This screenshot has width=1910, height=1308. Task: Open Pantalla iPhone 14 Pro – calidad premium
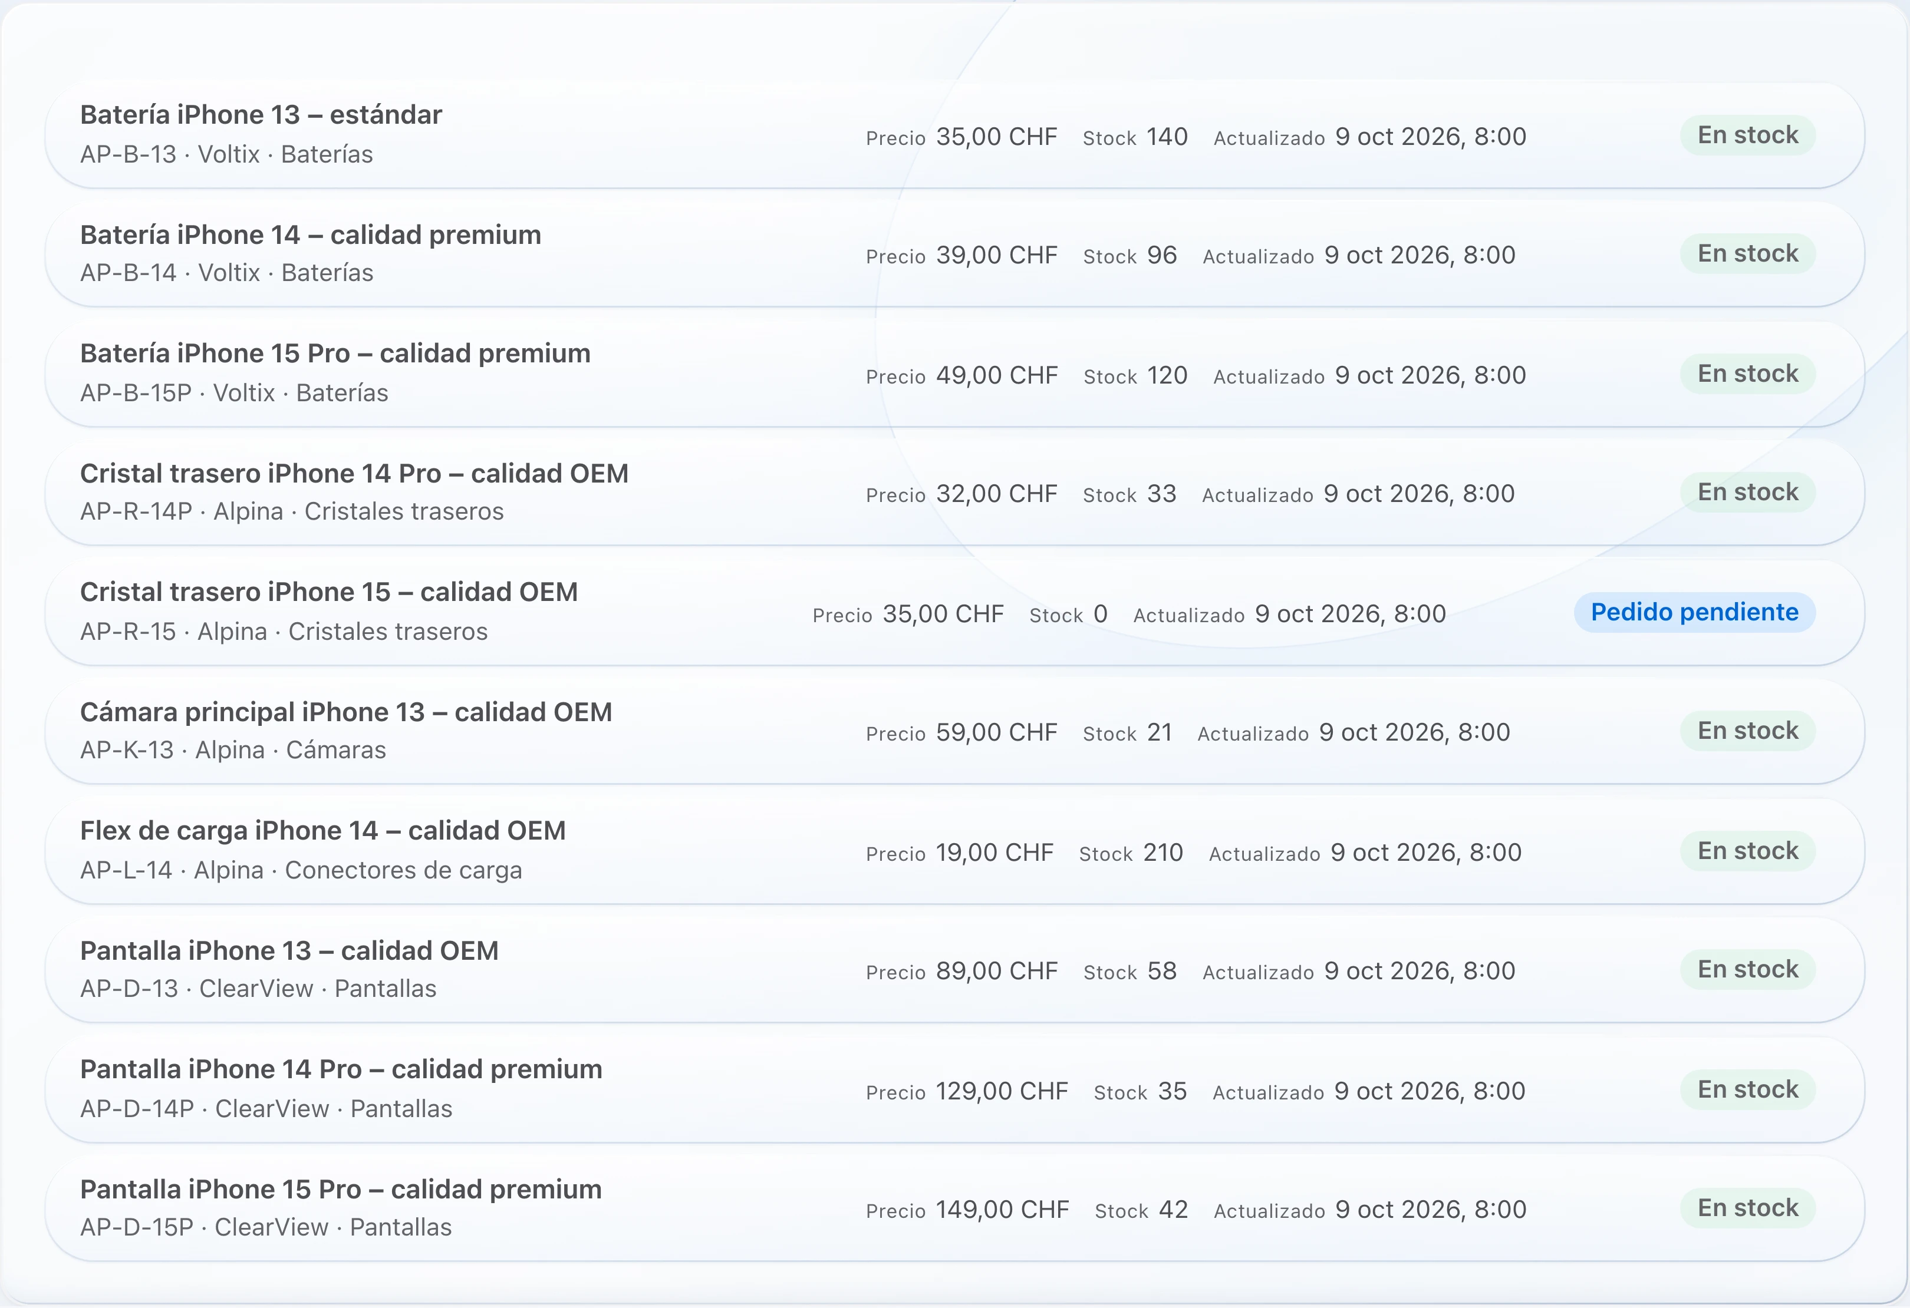tap(954, 1089)
